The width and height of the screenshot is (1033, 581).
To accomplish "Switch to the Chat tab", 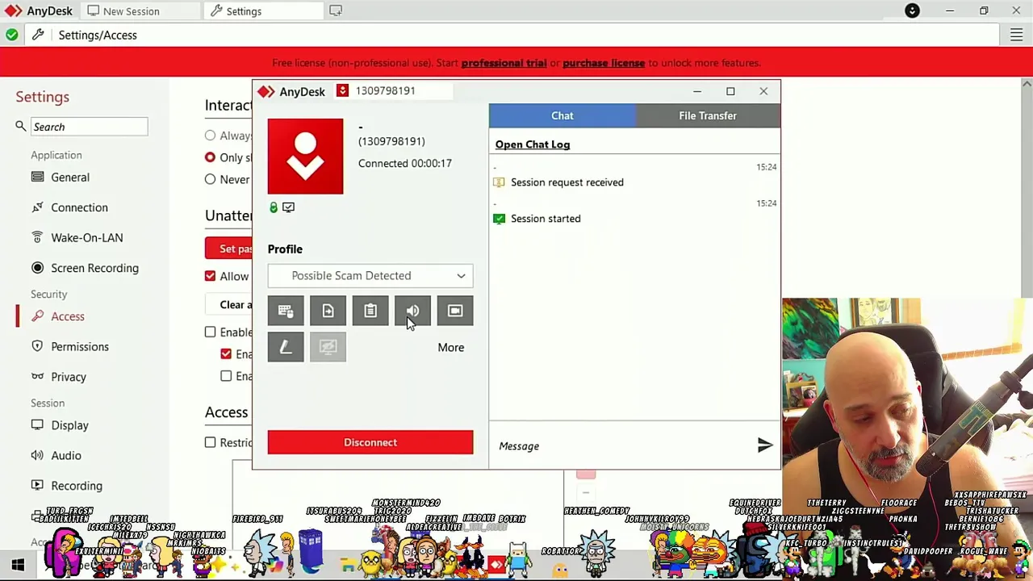I will point(563,115).
